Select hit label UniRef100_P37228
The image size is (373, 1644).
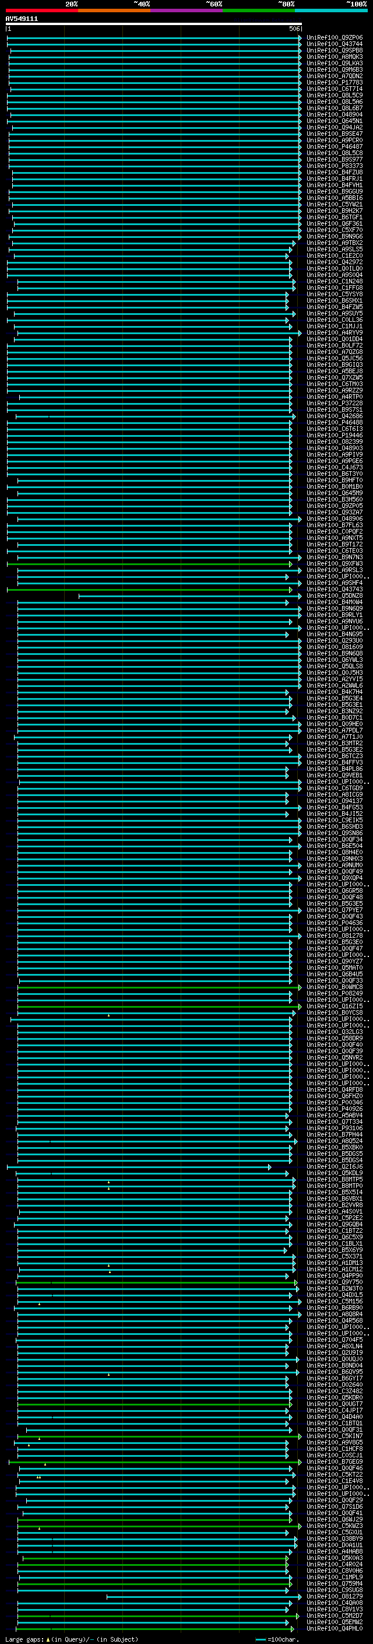[x=335, y=404]
